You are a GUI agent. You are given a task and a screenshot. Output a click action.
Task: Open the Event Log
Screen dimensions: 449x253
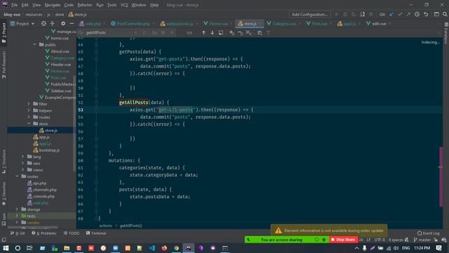click(x=429, y=233)
